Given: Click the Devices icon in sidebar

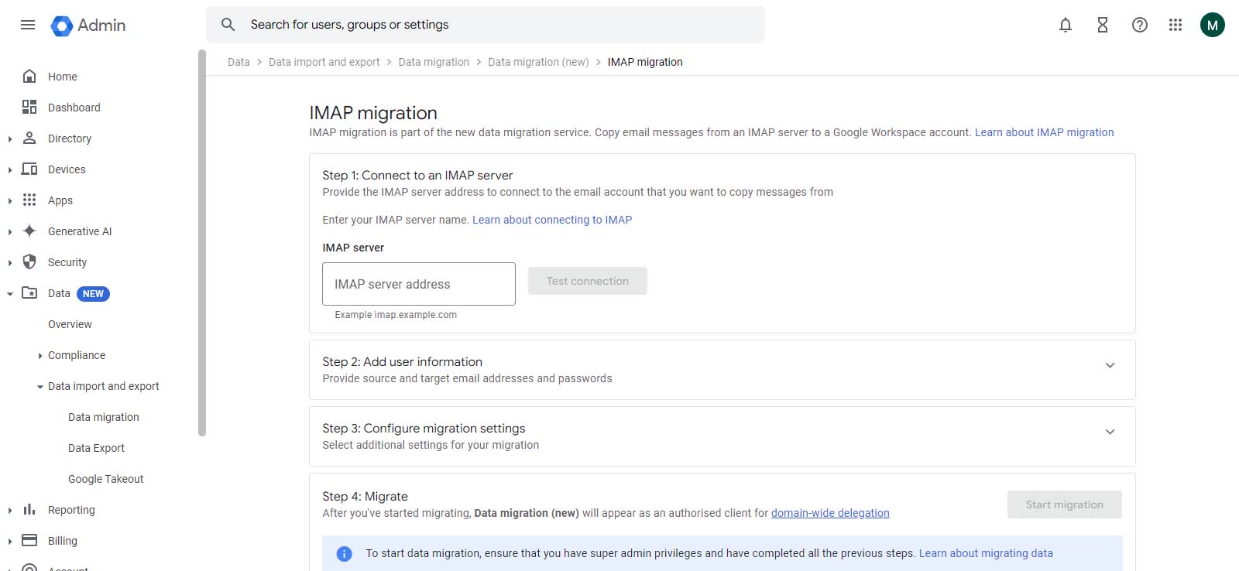Looking at the screenshot, I should pos(29,169).
